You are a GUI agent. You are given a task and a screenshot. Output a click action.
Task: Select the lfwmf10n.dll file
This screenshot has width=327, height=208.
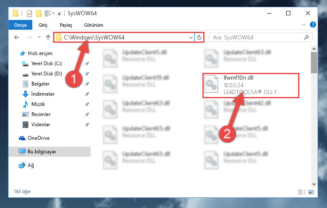[251, 86]
